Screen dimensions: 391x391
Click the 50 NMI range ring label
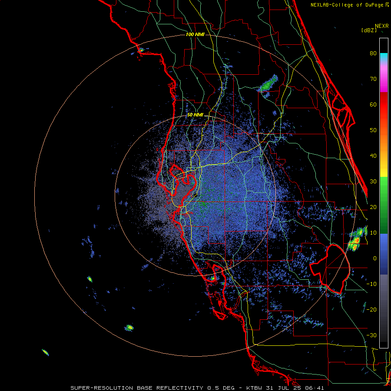pos(195,115)
